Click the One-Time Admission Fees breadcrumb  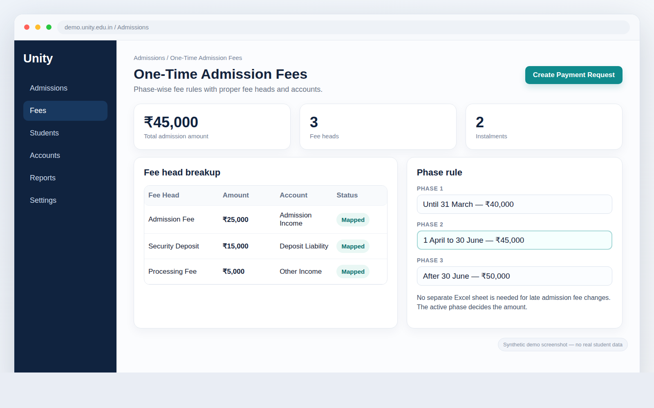tap(206, 58)
